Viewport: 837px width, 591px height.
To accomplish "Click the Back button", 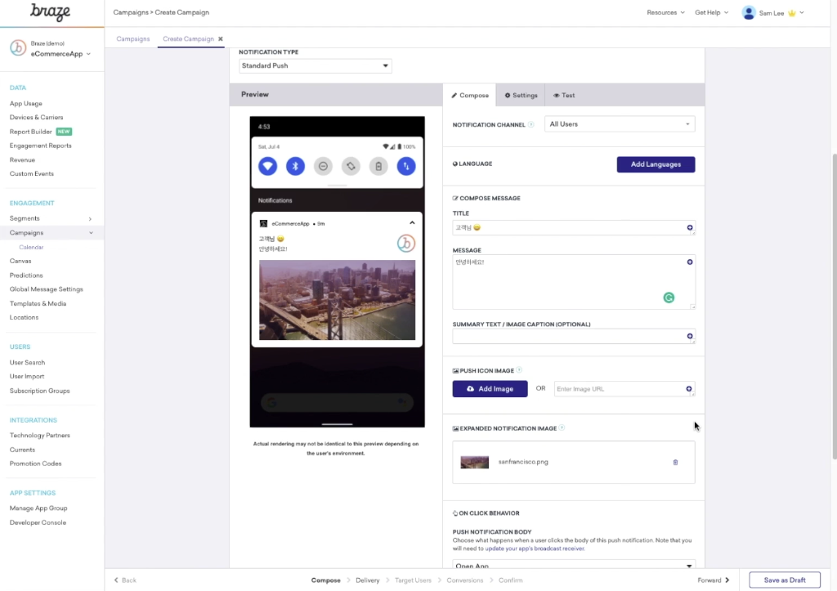I will [x=125, y=580].
